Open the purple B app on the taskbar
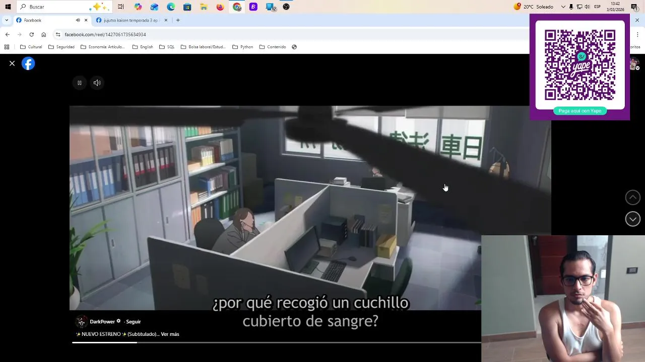 pyautogui.click(x=253, y=7)
